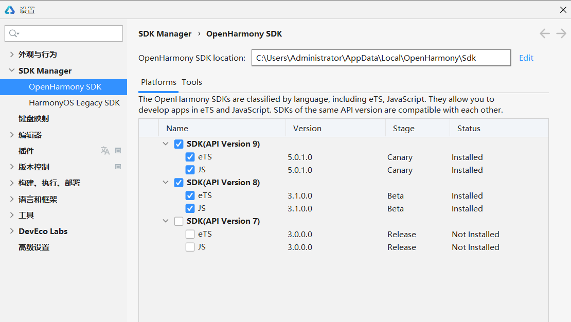Click Not Installed status in eTS 3.0.0.0 row
This screenshot has height=322, width=571.
coord(475,235)
